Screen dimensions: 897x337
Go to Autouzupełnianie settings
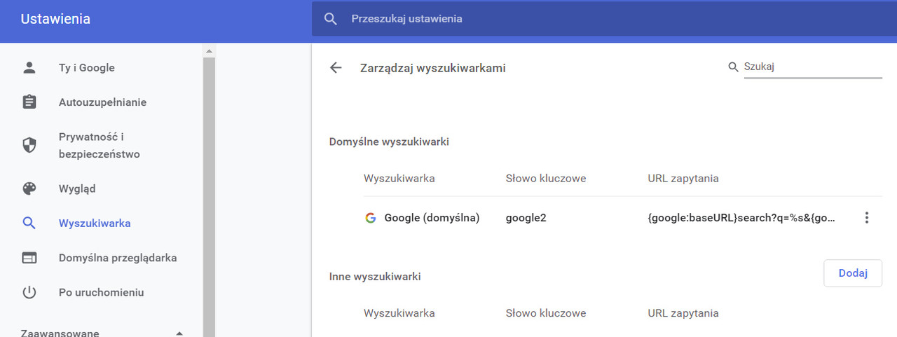102,102
